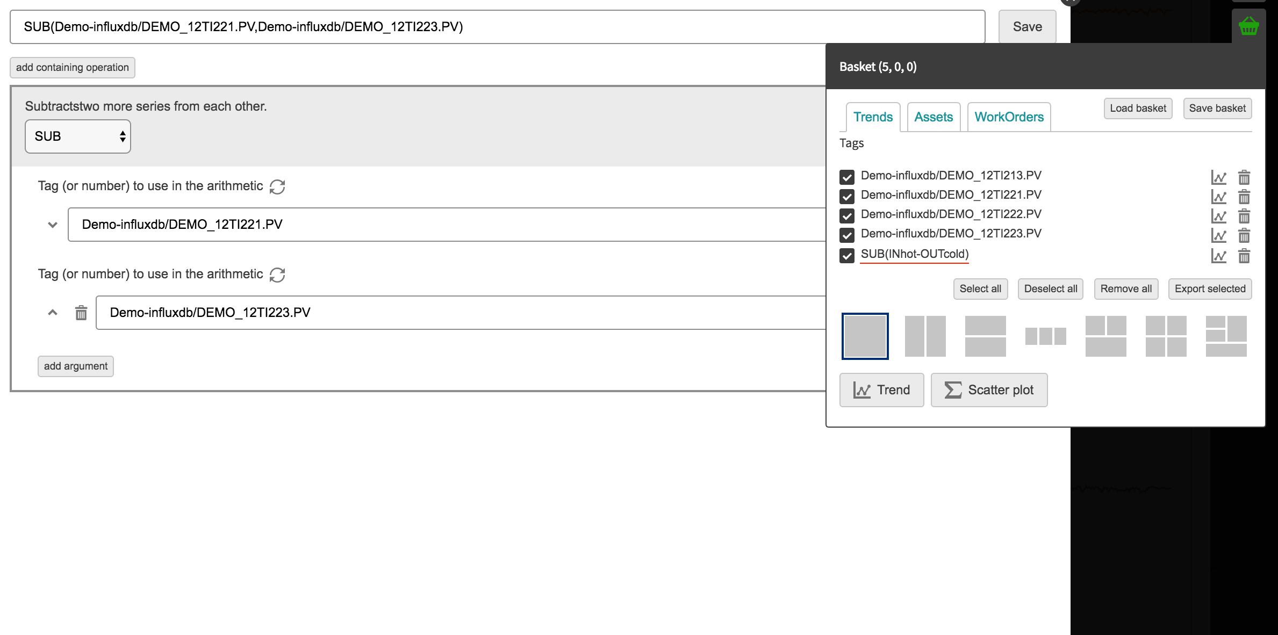Click Deselect all tags
The height and width of the screenshot is (635, 1278).
(1051, 289)
